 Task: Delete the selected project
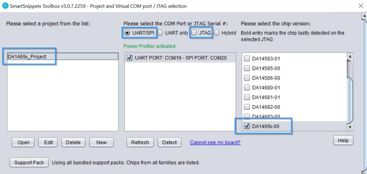73,142
